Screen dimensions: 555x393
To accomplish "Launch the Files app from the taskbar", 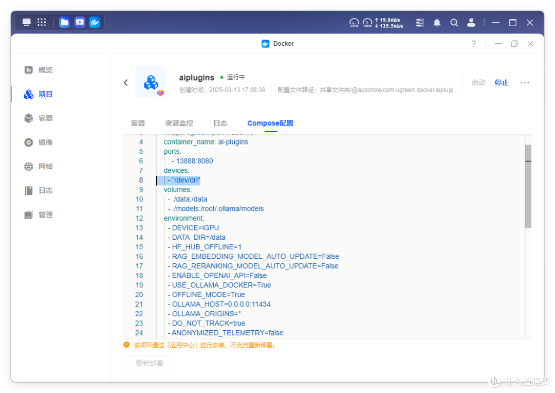I will coord(64,22).
